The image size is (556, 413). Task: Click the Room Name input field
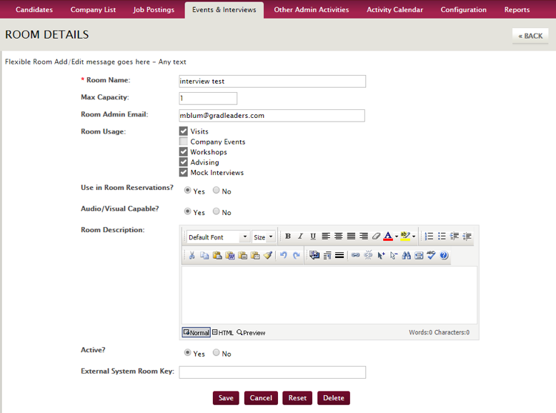[272, 81]
